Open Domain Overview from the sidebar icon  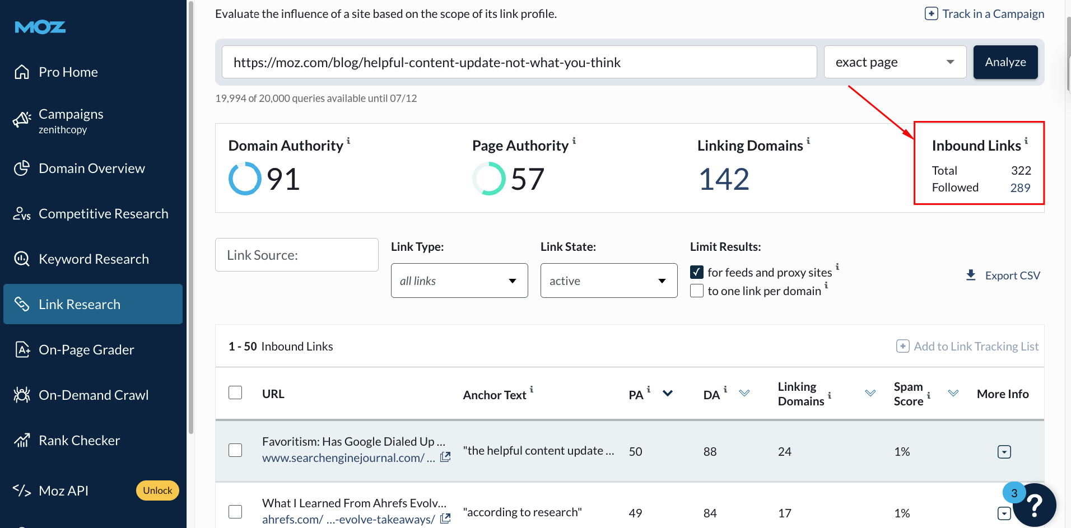[x=21, y=168]
